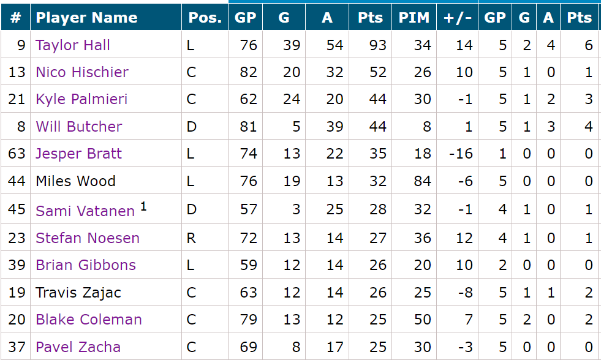The height and width of the screenshot is (360, 601).
Task: Open Blake Coleman's profile link
Action: point(89,320)
